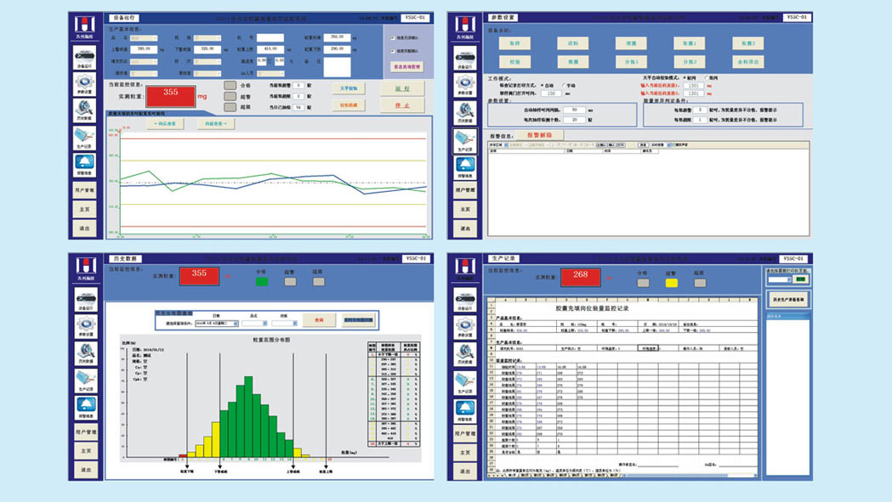Expand the 填充机器 dropdown in 设备运行 window
892x502 pixels.
coord(144,61)
